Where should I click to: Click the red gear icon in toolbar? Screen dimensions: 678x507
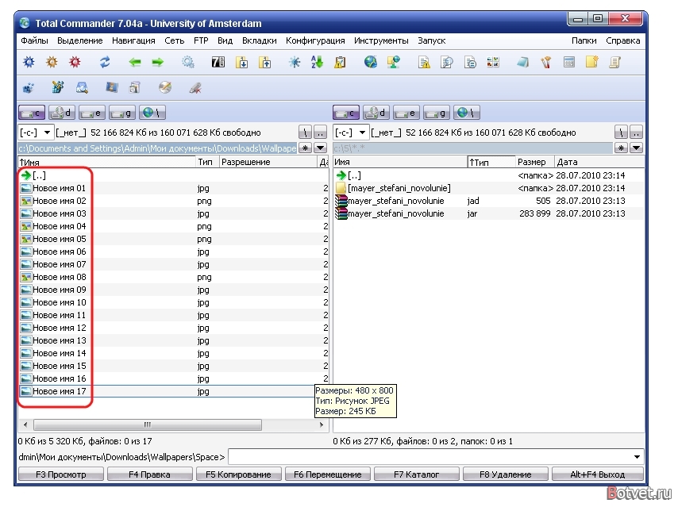point(75,62)
